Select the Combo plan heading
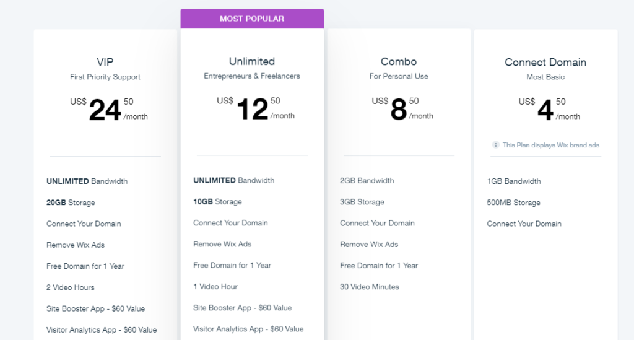 pos(399,61)
